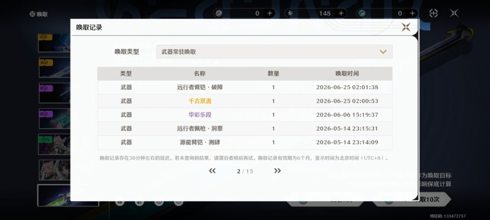Select the two-character banner thumbnail
Screen dimensions: 490x220
(54, 170)
